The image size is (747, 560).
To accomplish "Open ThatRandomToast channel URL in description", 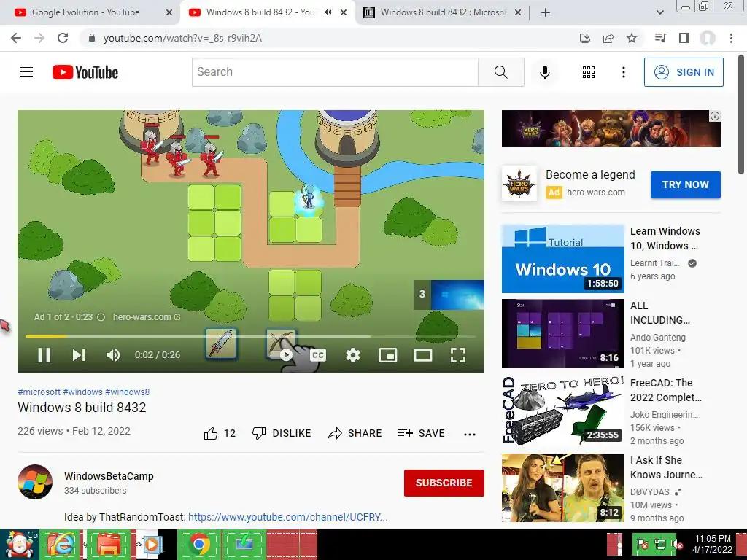I will [287, 517].
